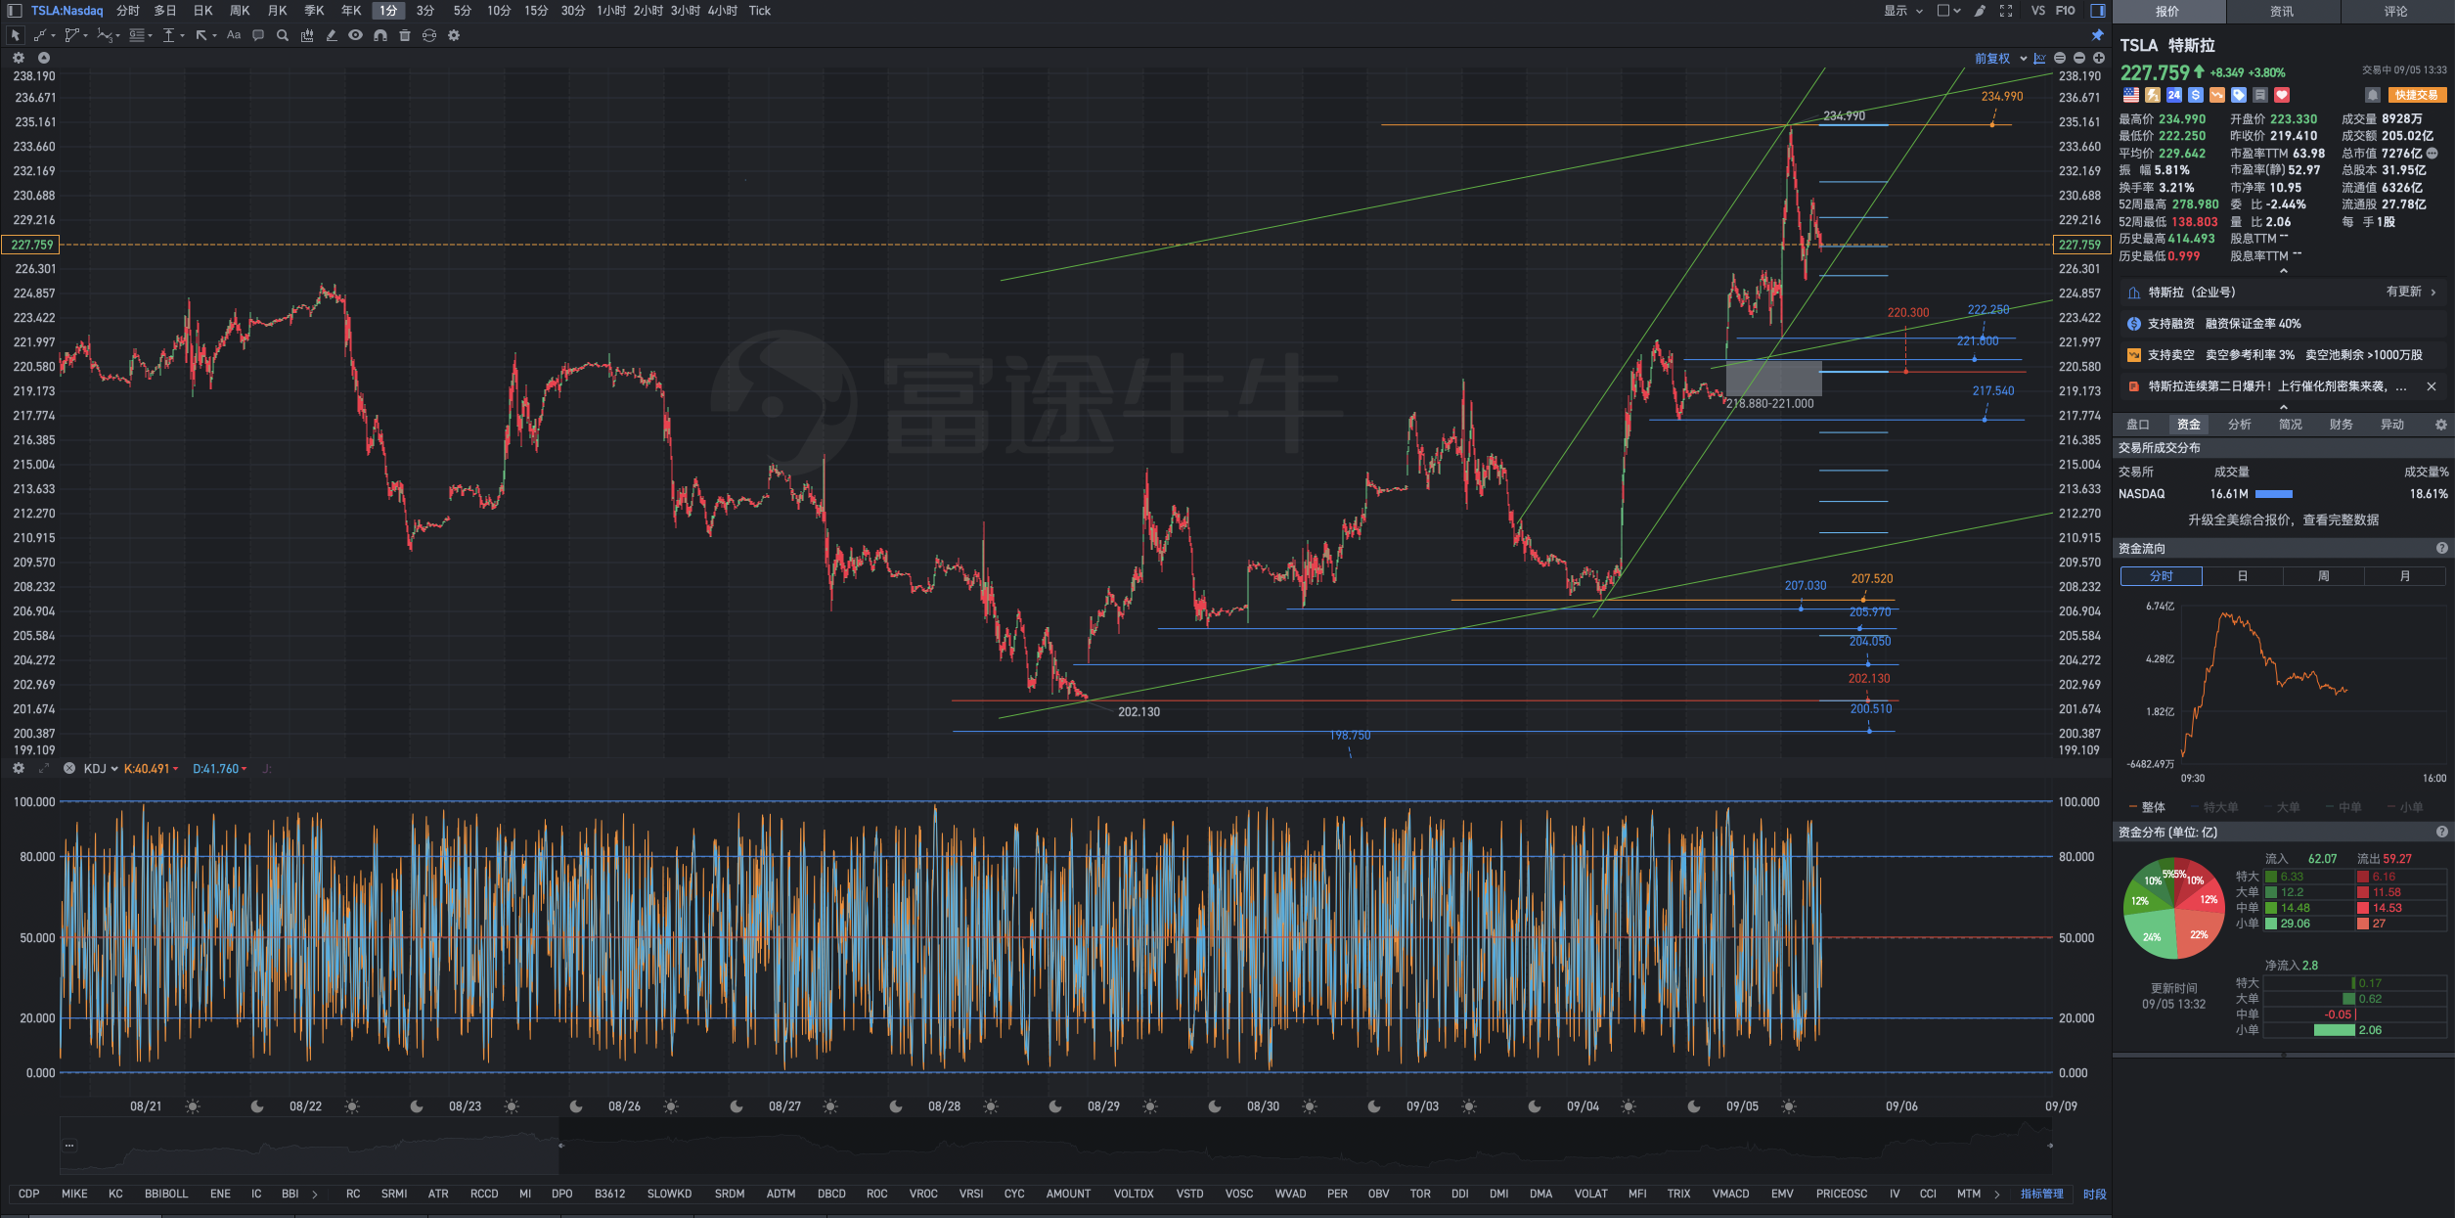Select 分时 in the capital flow period toggle
This screenshot has height=1218, width=2455.
click(x=2162, y=576)
